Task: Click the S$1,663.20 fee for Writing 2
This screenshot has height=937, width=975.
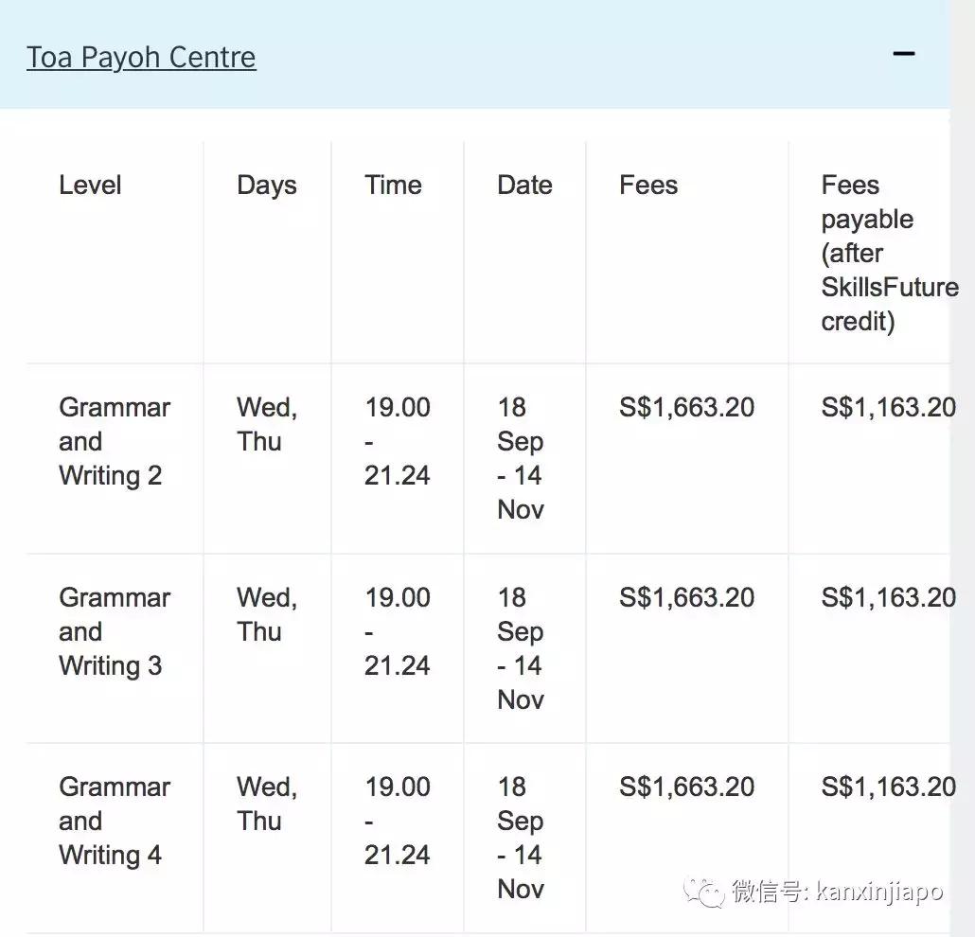Action: click(x=686, y=408)
